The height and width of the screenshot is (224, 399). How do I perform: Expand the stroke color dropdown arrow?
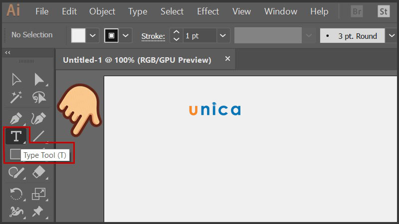click(126, 35)
